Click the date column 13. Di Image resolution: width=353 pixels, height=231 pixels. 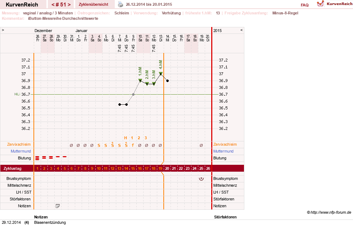(x=161, y=38)
